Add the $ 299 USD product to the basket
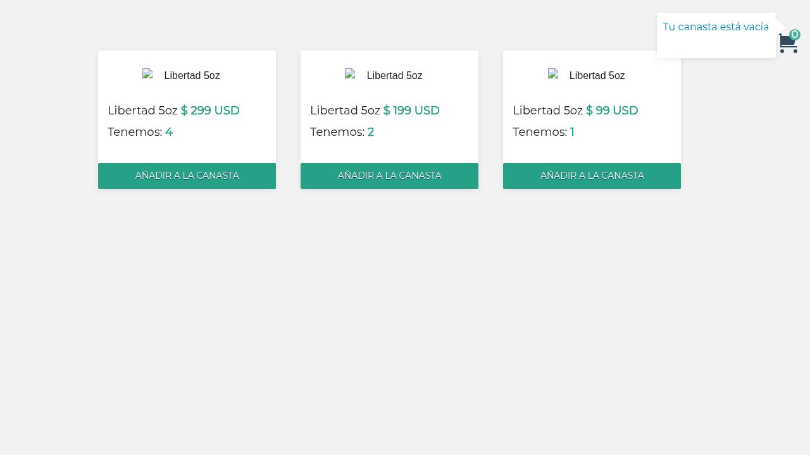Viewport: 810px width, 455px height. (187, 176)
